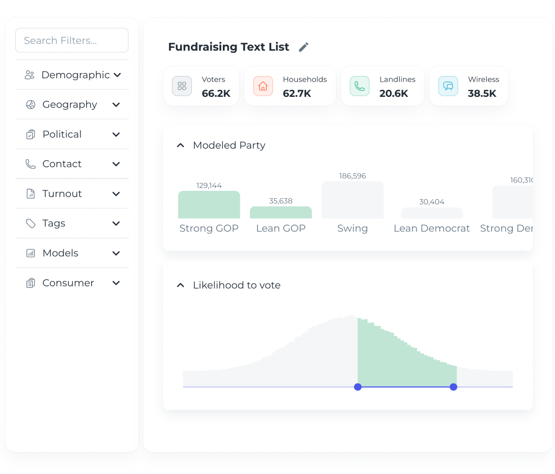Click the right handle of likelihood slider
555x474 pixels.
(454, 387)
